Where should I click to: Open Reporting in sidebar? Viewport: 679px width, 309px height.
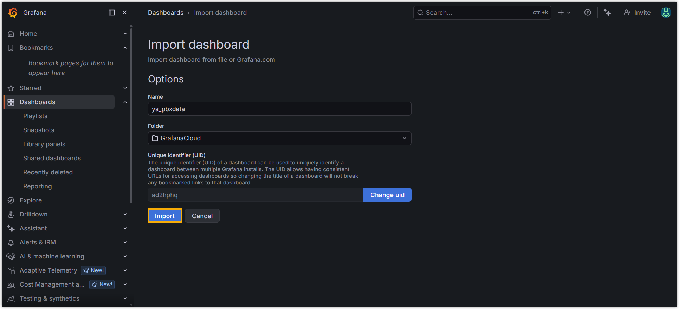(38, 186)
